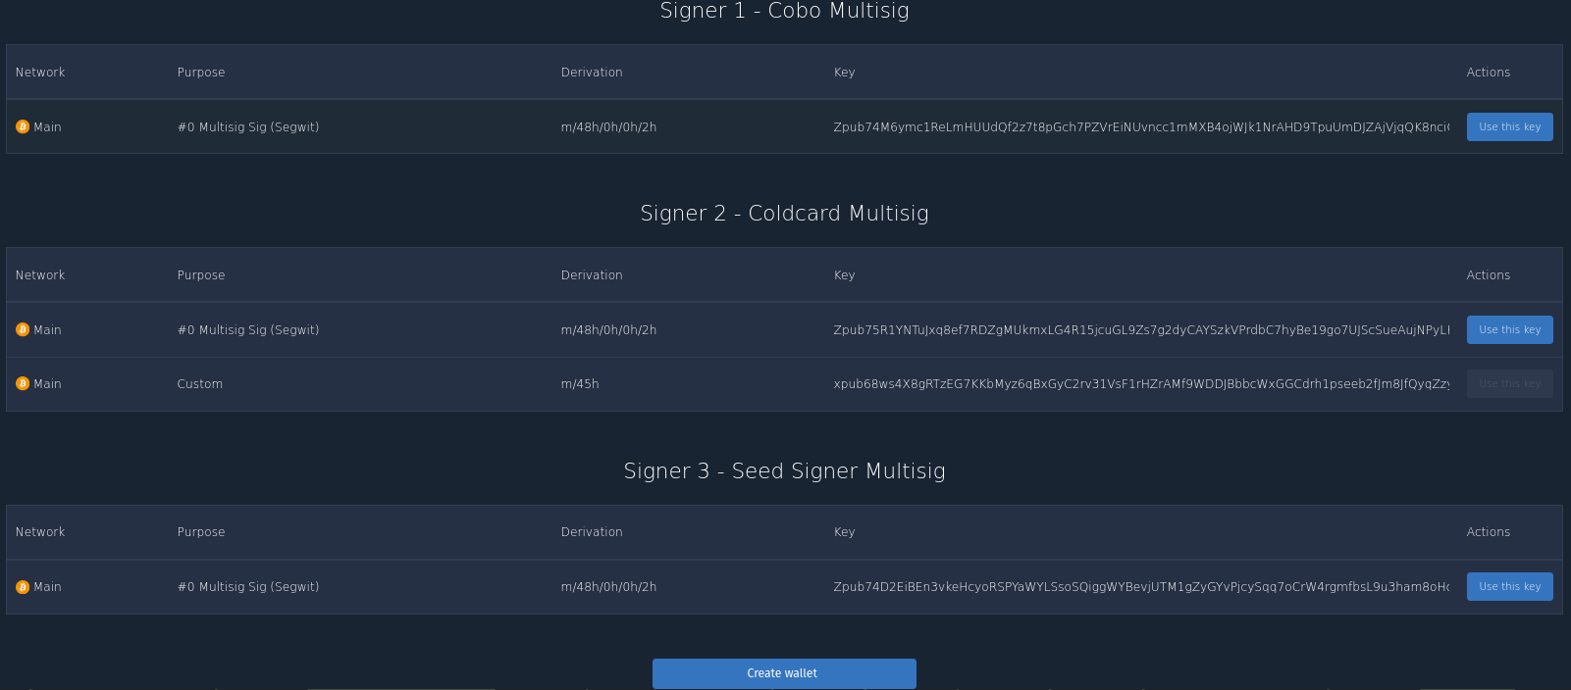The image size is (1571, 690).
Task: Click Bitcoin icon in Seed Signer row
Action: tap(23, 586)
